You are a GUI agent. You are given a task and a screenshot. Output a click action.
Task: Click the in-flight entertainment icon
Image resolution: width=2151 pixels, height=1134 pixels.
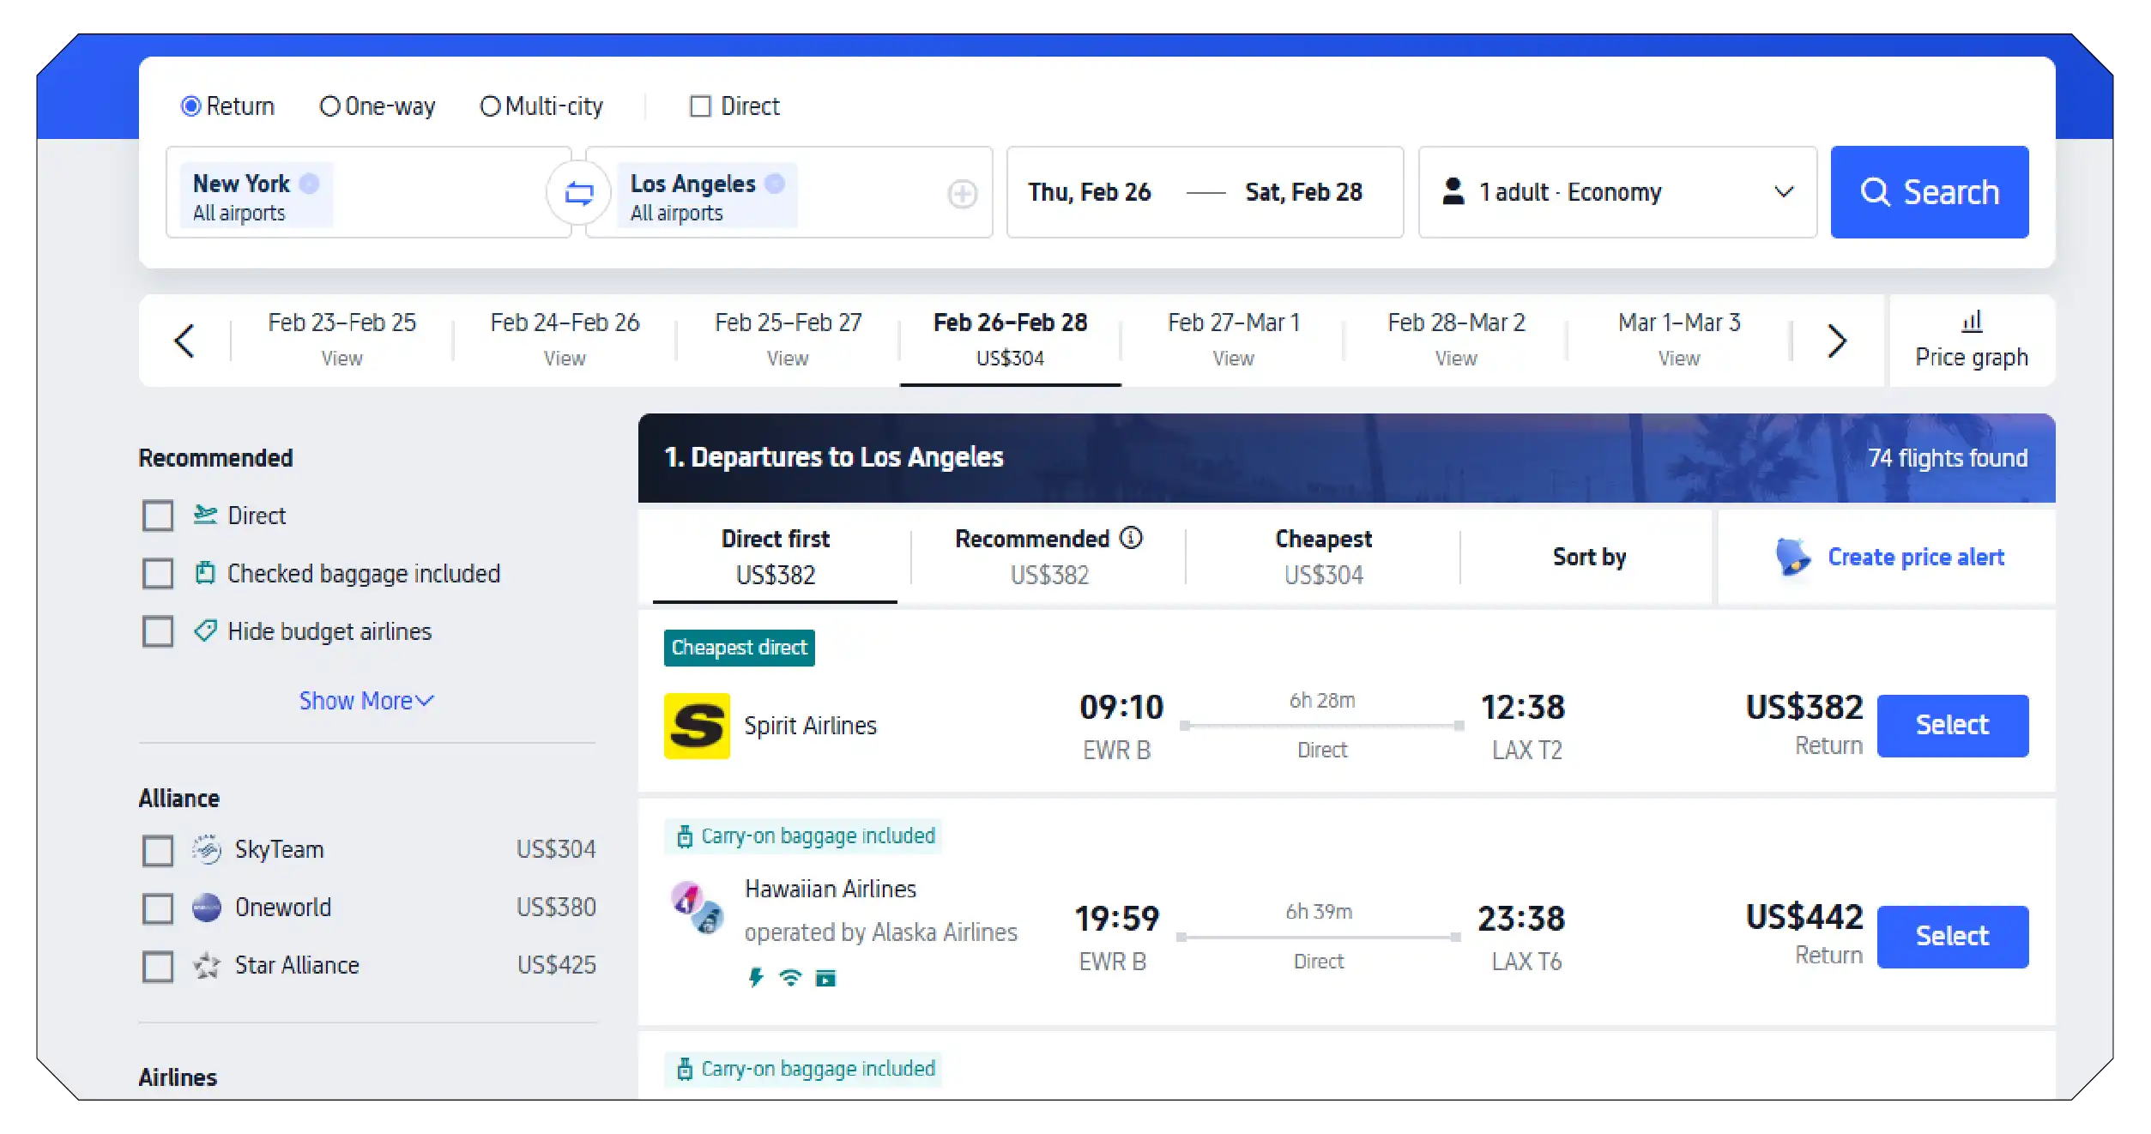point(825,977)
